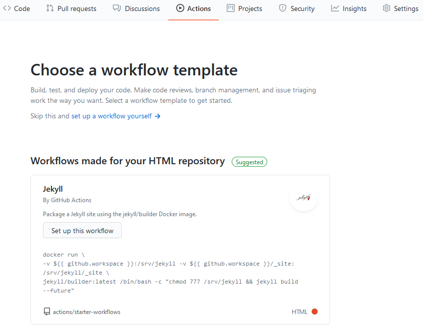Go to the Insights tab label

click(354, 8)
